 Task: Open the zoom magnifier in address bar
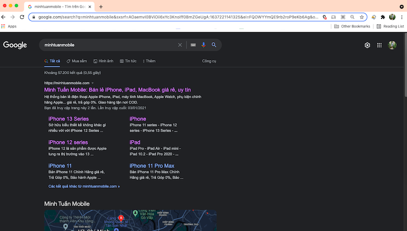click(x=352, y=17)
